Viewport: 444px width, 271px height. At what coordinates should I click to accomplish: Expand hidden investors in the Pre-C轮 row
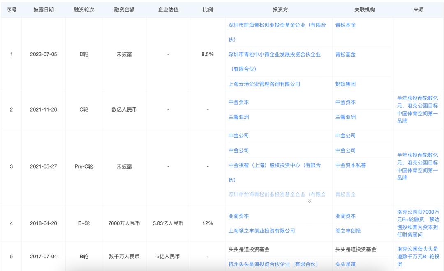click(x=310, y=200)
